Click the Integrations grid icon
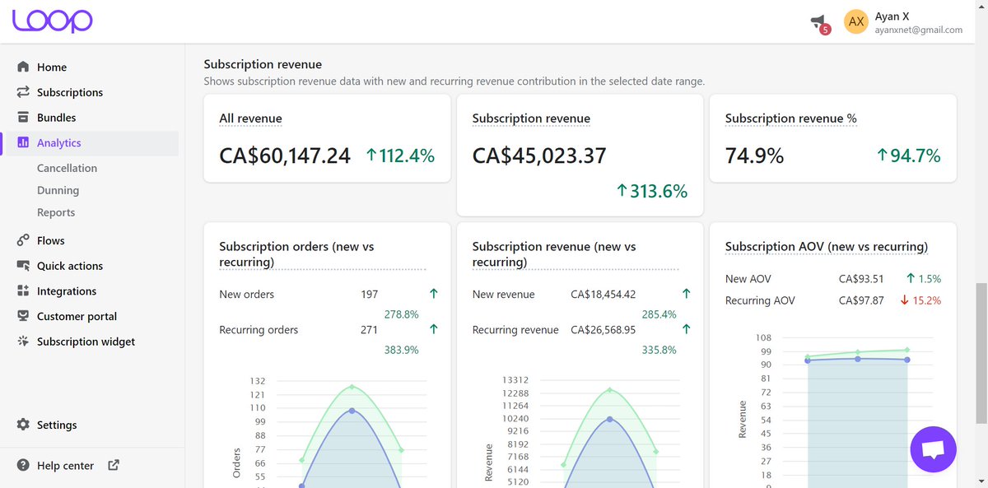The width and height of the screenshot is (988, 488). (23, 291)
